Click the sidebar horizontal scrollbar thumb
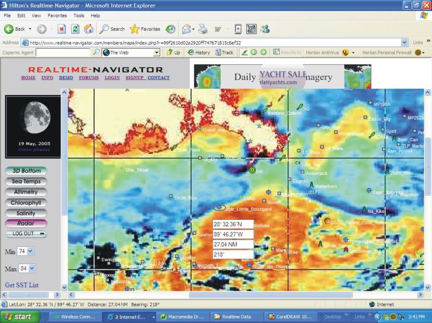 pyautogui.click(x=28, y=295)
